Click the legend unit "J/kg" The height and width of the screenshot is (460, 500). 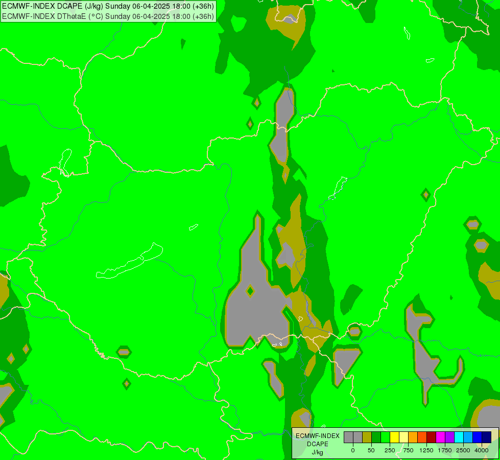point(318,452)
